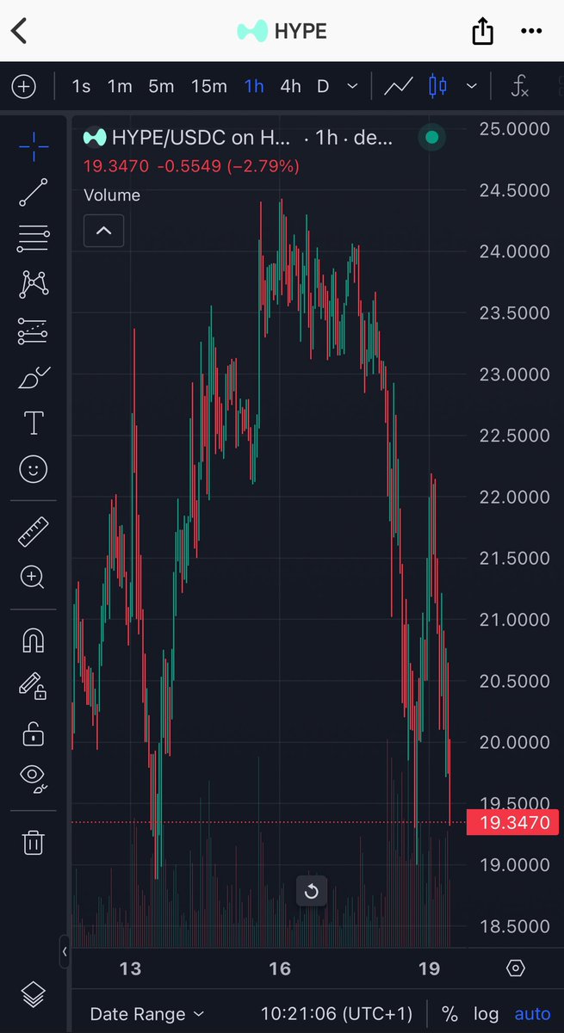This screenshot has width=564, height=1033.
Task: Click the Volume indicator label
Action: tap(112, 195)
